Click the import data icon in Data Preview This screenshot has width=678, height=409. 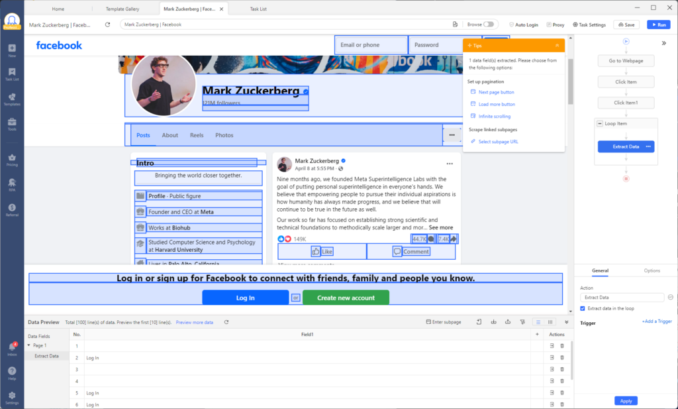point(493,322)
